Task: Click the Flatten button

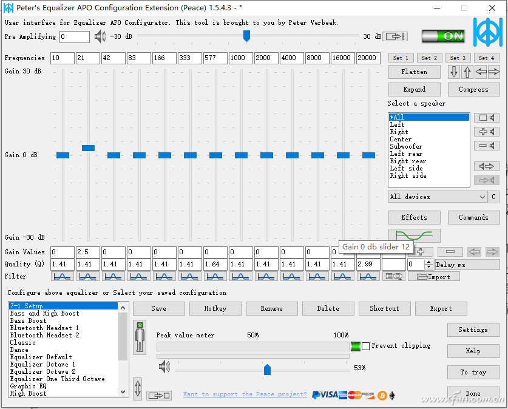Action: pyautogui.click(x=414, y=72)
